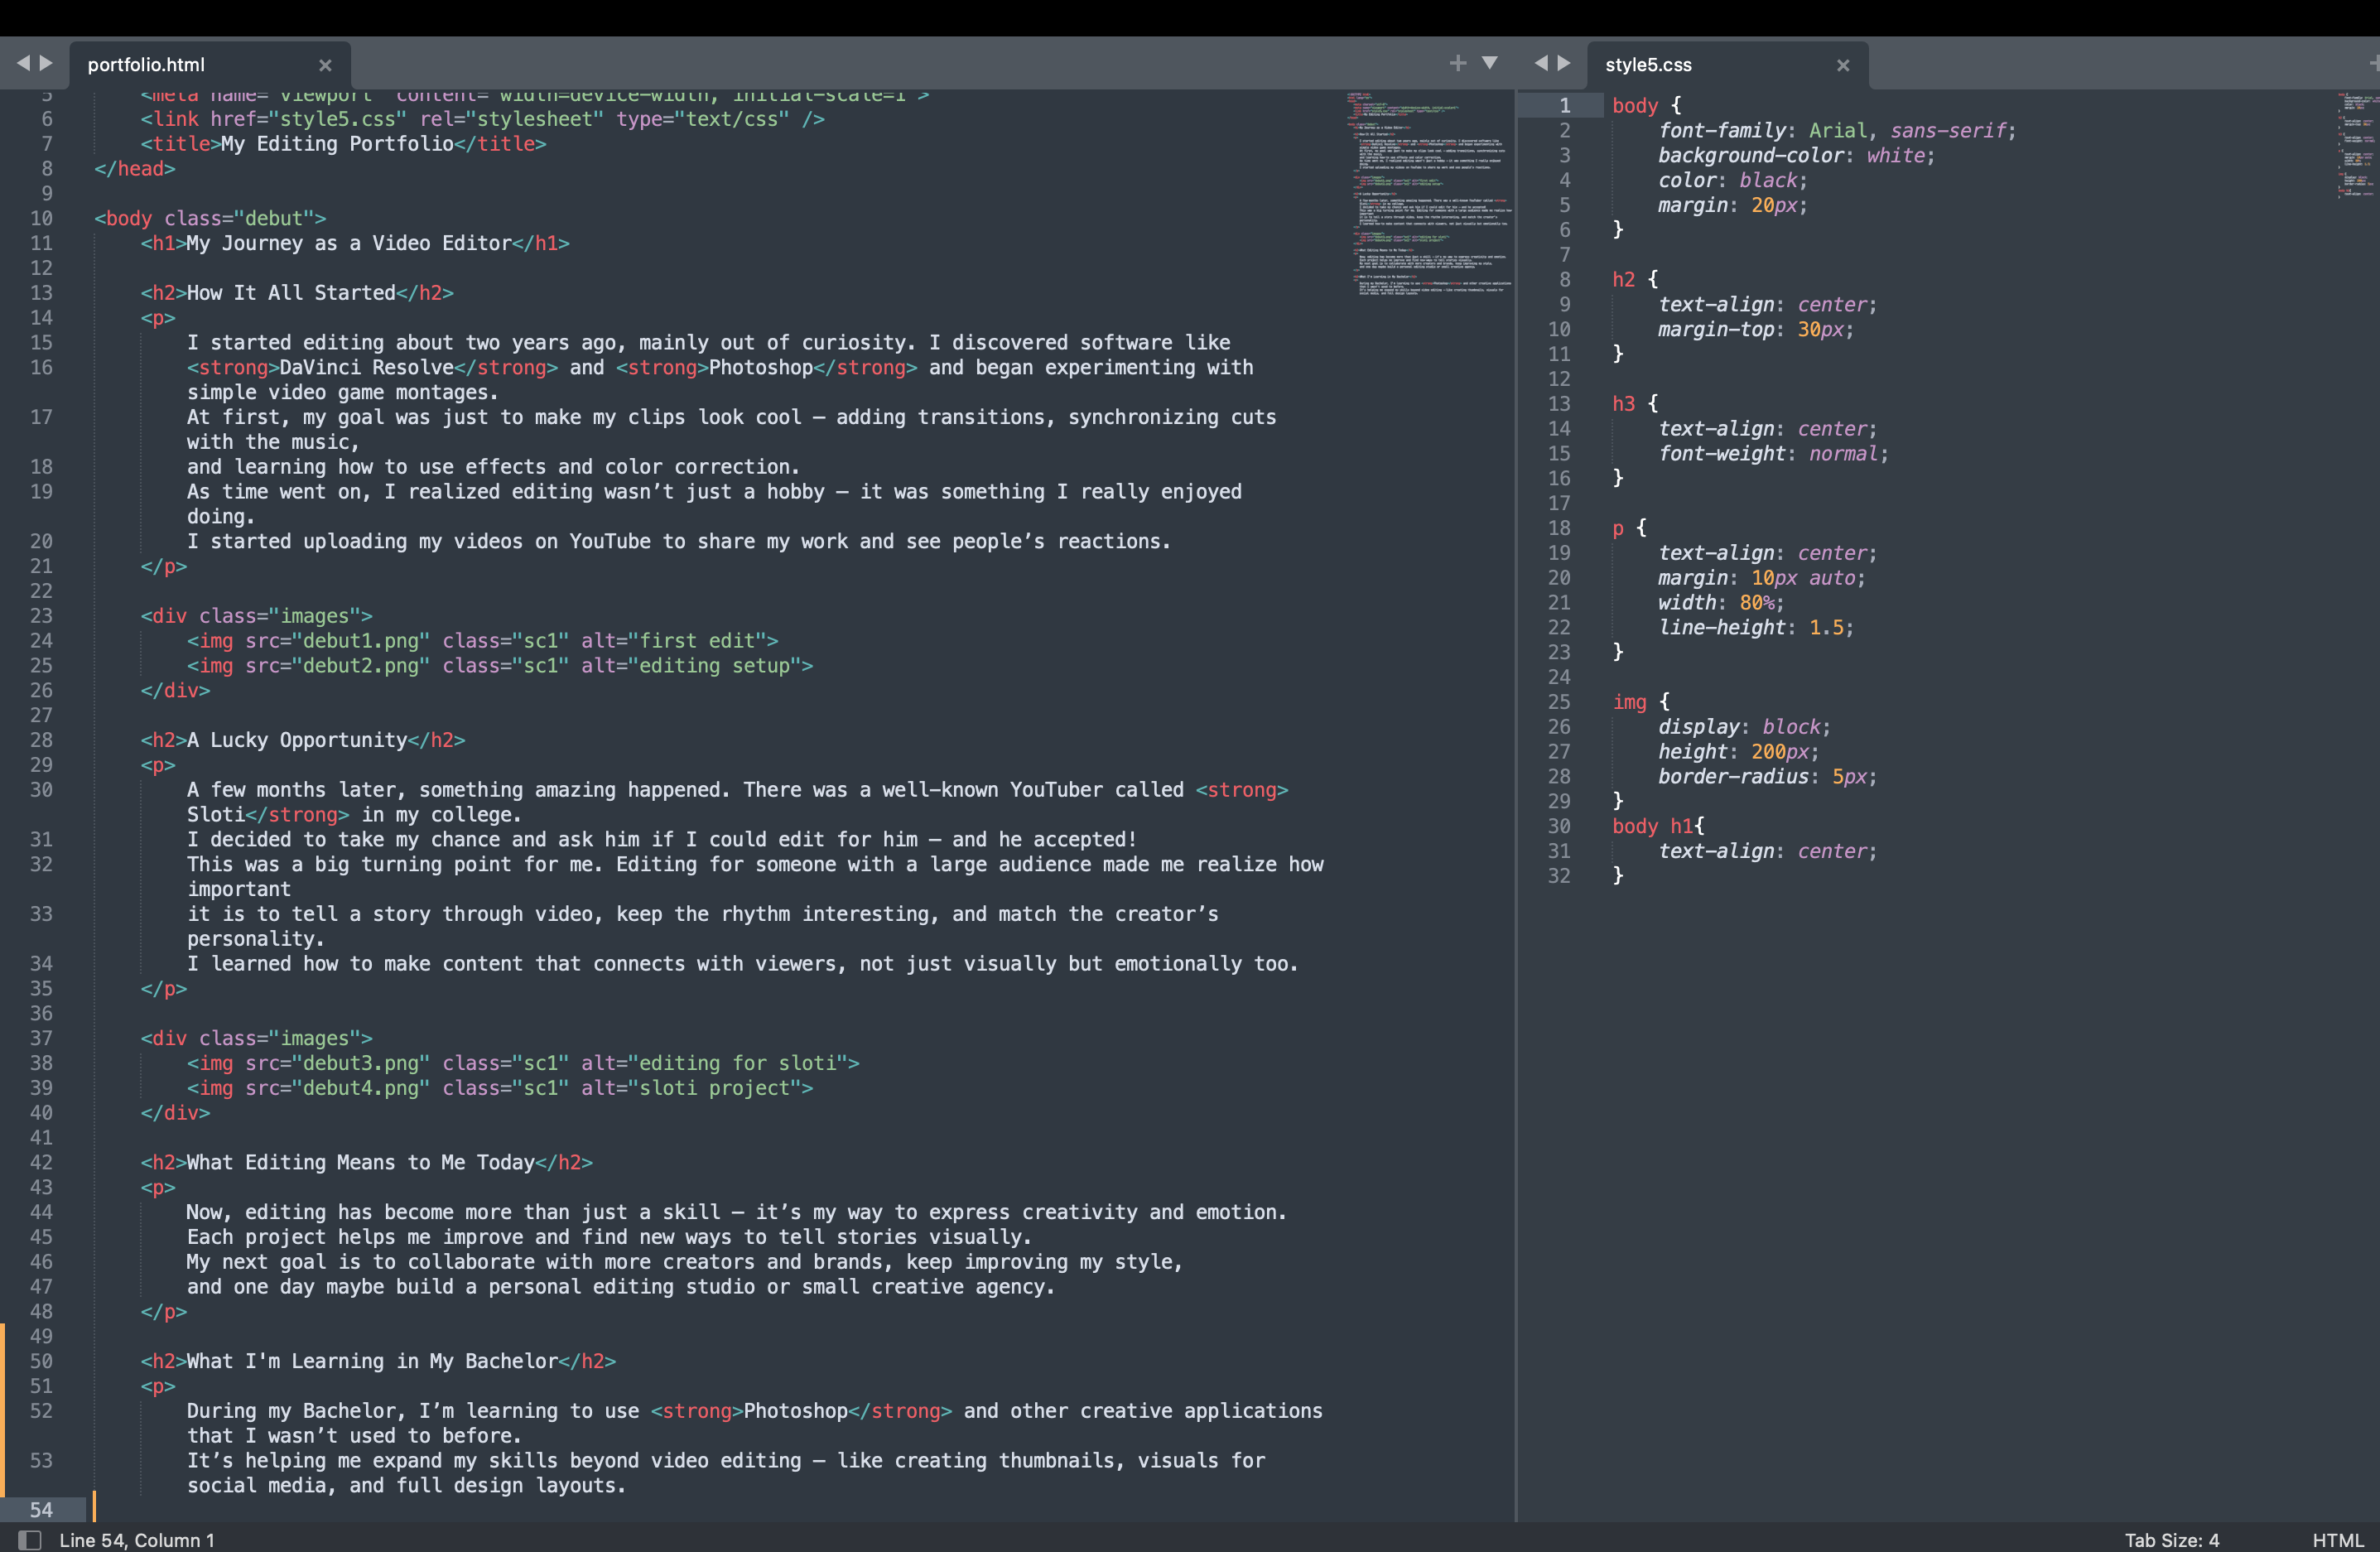The height and width of the screenshot is (1552, 2380).
Task: Switch to the portfolio.html tab
Action: [147, 65]
